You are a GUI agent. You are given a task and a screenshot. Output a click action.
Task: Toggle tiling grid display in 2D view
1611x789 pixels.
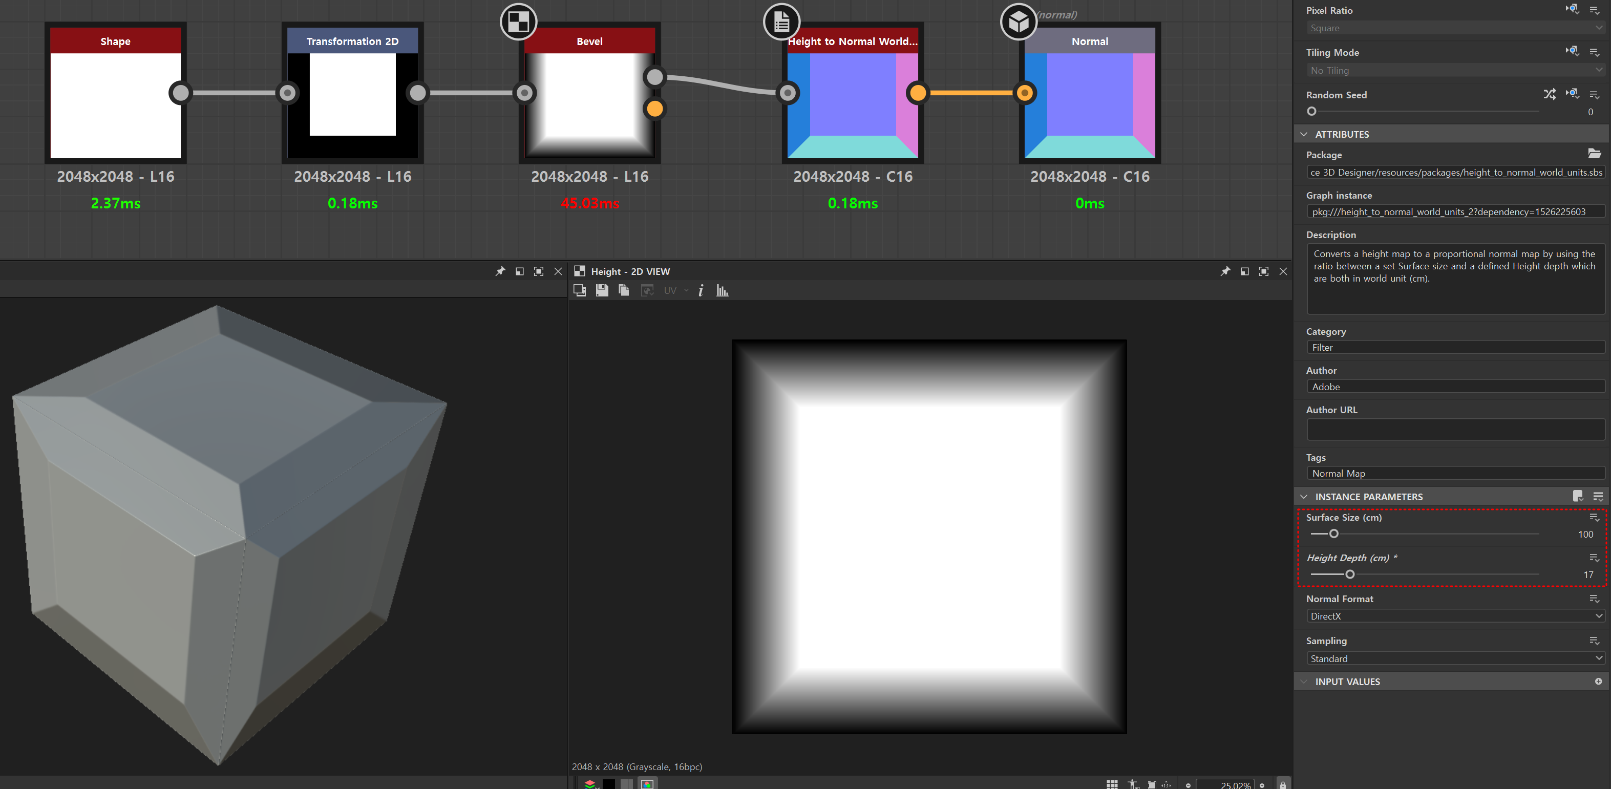[1112, 784]
